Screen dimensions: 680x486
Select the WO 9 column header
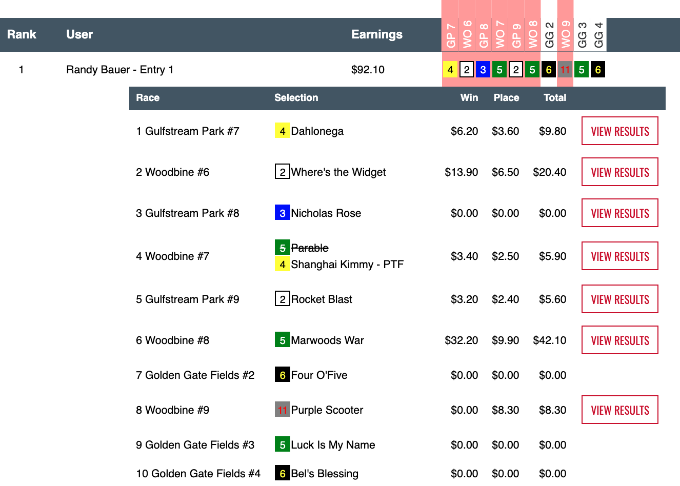(x=565, y=35)
